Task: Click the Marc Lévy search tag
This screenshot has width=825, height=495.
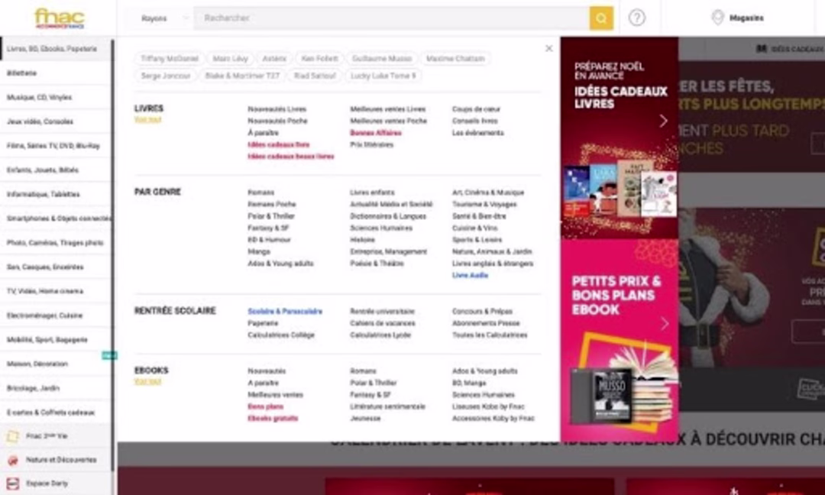Action: [230, 58]
